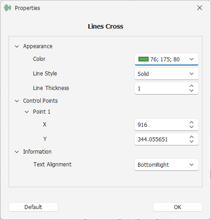The image size is (211, 220).
Task: Click the Y property label
Action: pos(45,139)
